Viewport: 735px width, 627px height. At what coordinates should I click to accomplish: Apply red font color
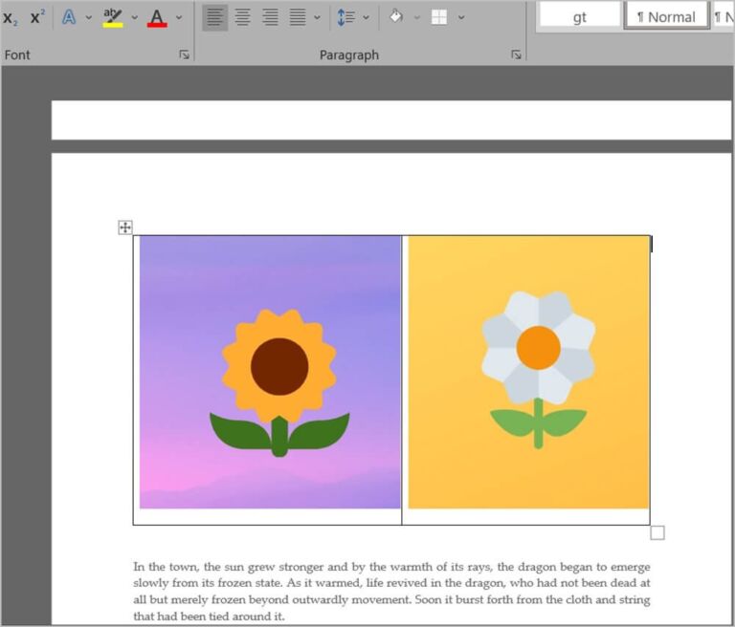[x=157, y=17]
